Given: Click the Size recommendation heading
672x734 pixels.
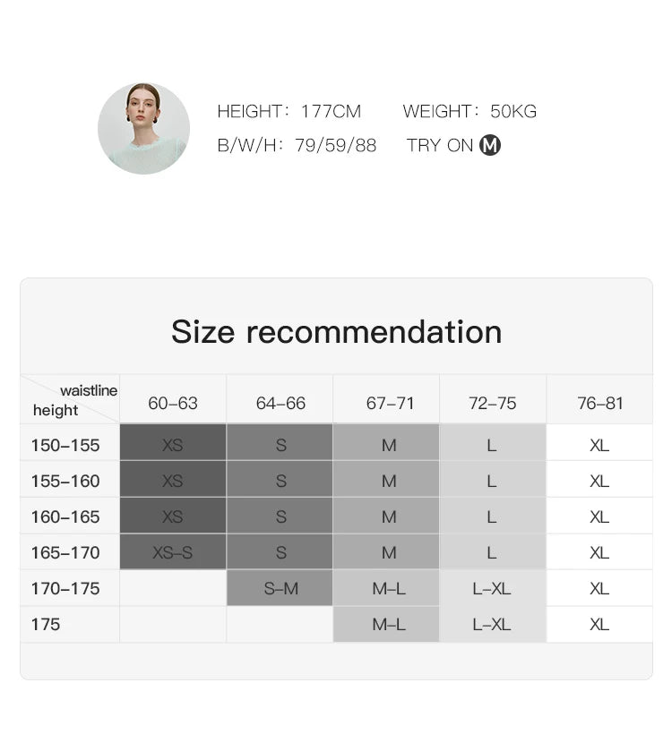Looking at the screenshot, I should pos(336,332).
